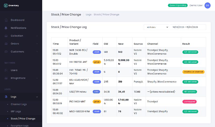
Task: Click the stock badge in 70×140 row
Action: point(97,72)
